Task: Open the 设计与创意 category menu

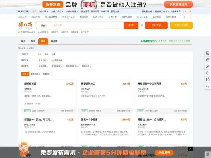Action: [98, 17]
